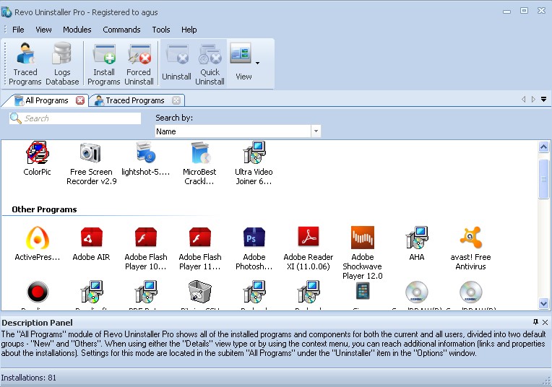The height and width of the screenshot is (387, 552).
Task: Open the Tools menu
Action: point(161,30)
